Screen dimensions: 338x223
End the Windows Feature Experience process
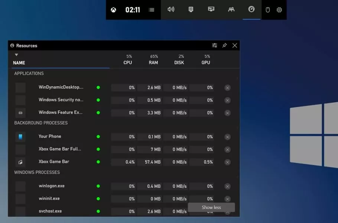coord(227,113)
